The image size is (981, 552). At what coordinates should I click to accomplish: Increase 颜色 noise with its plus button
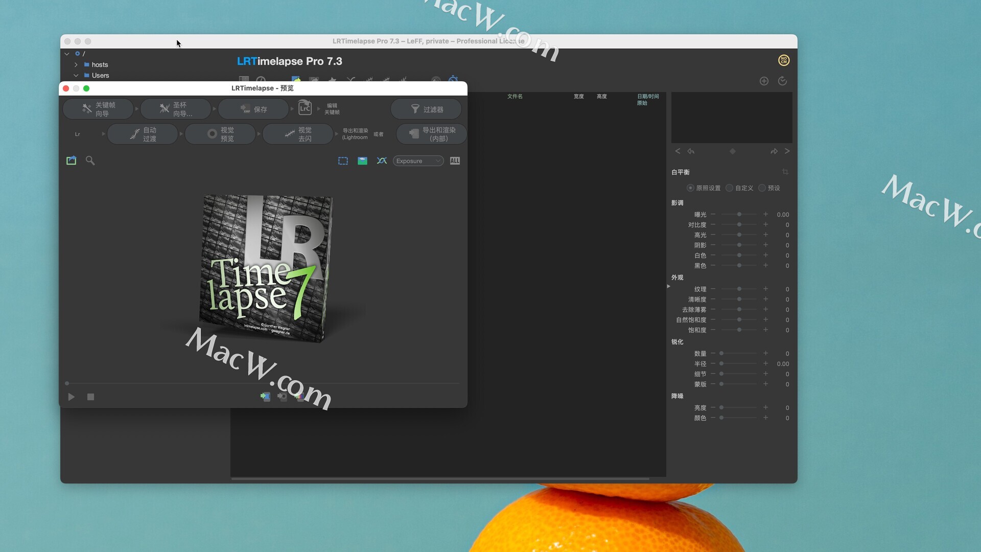coord(765,418)
